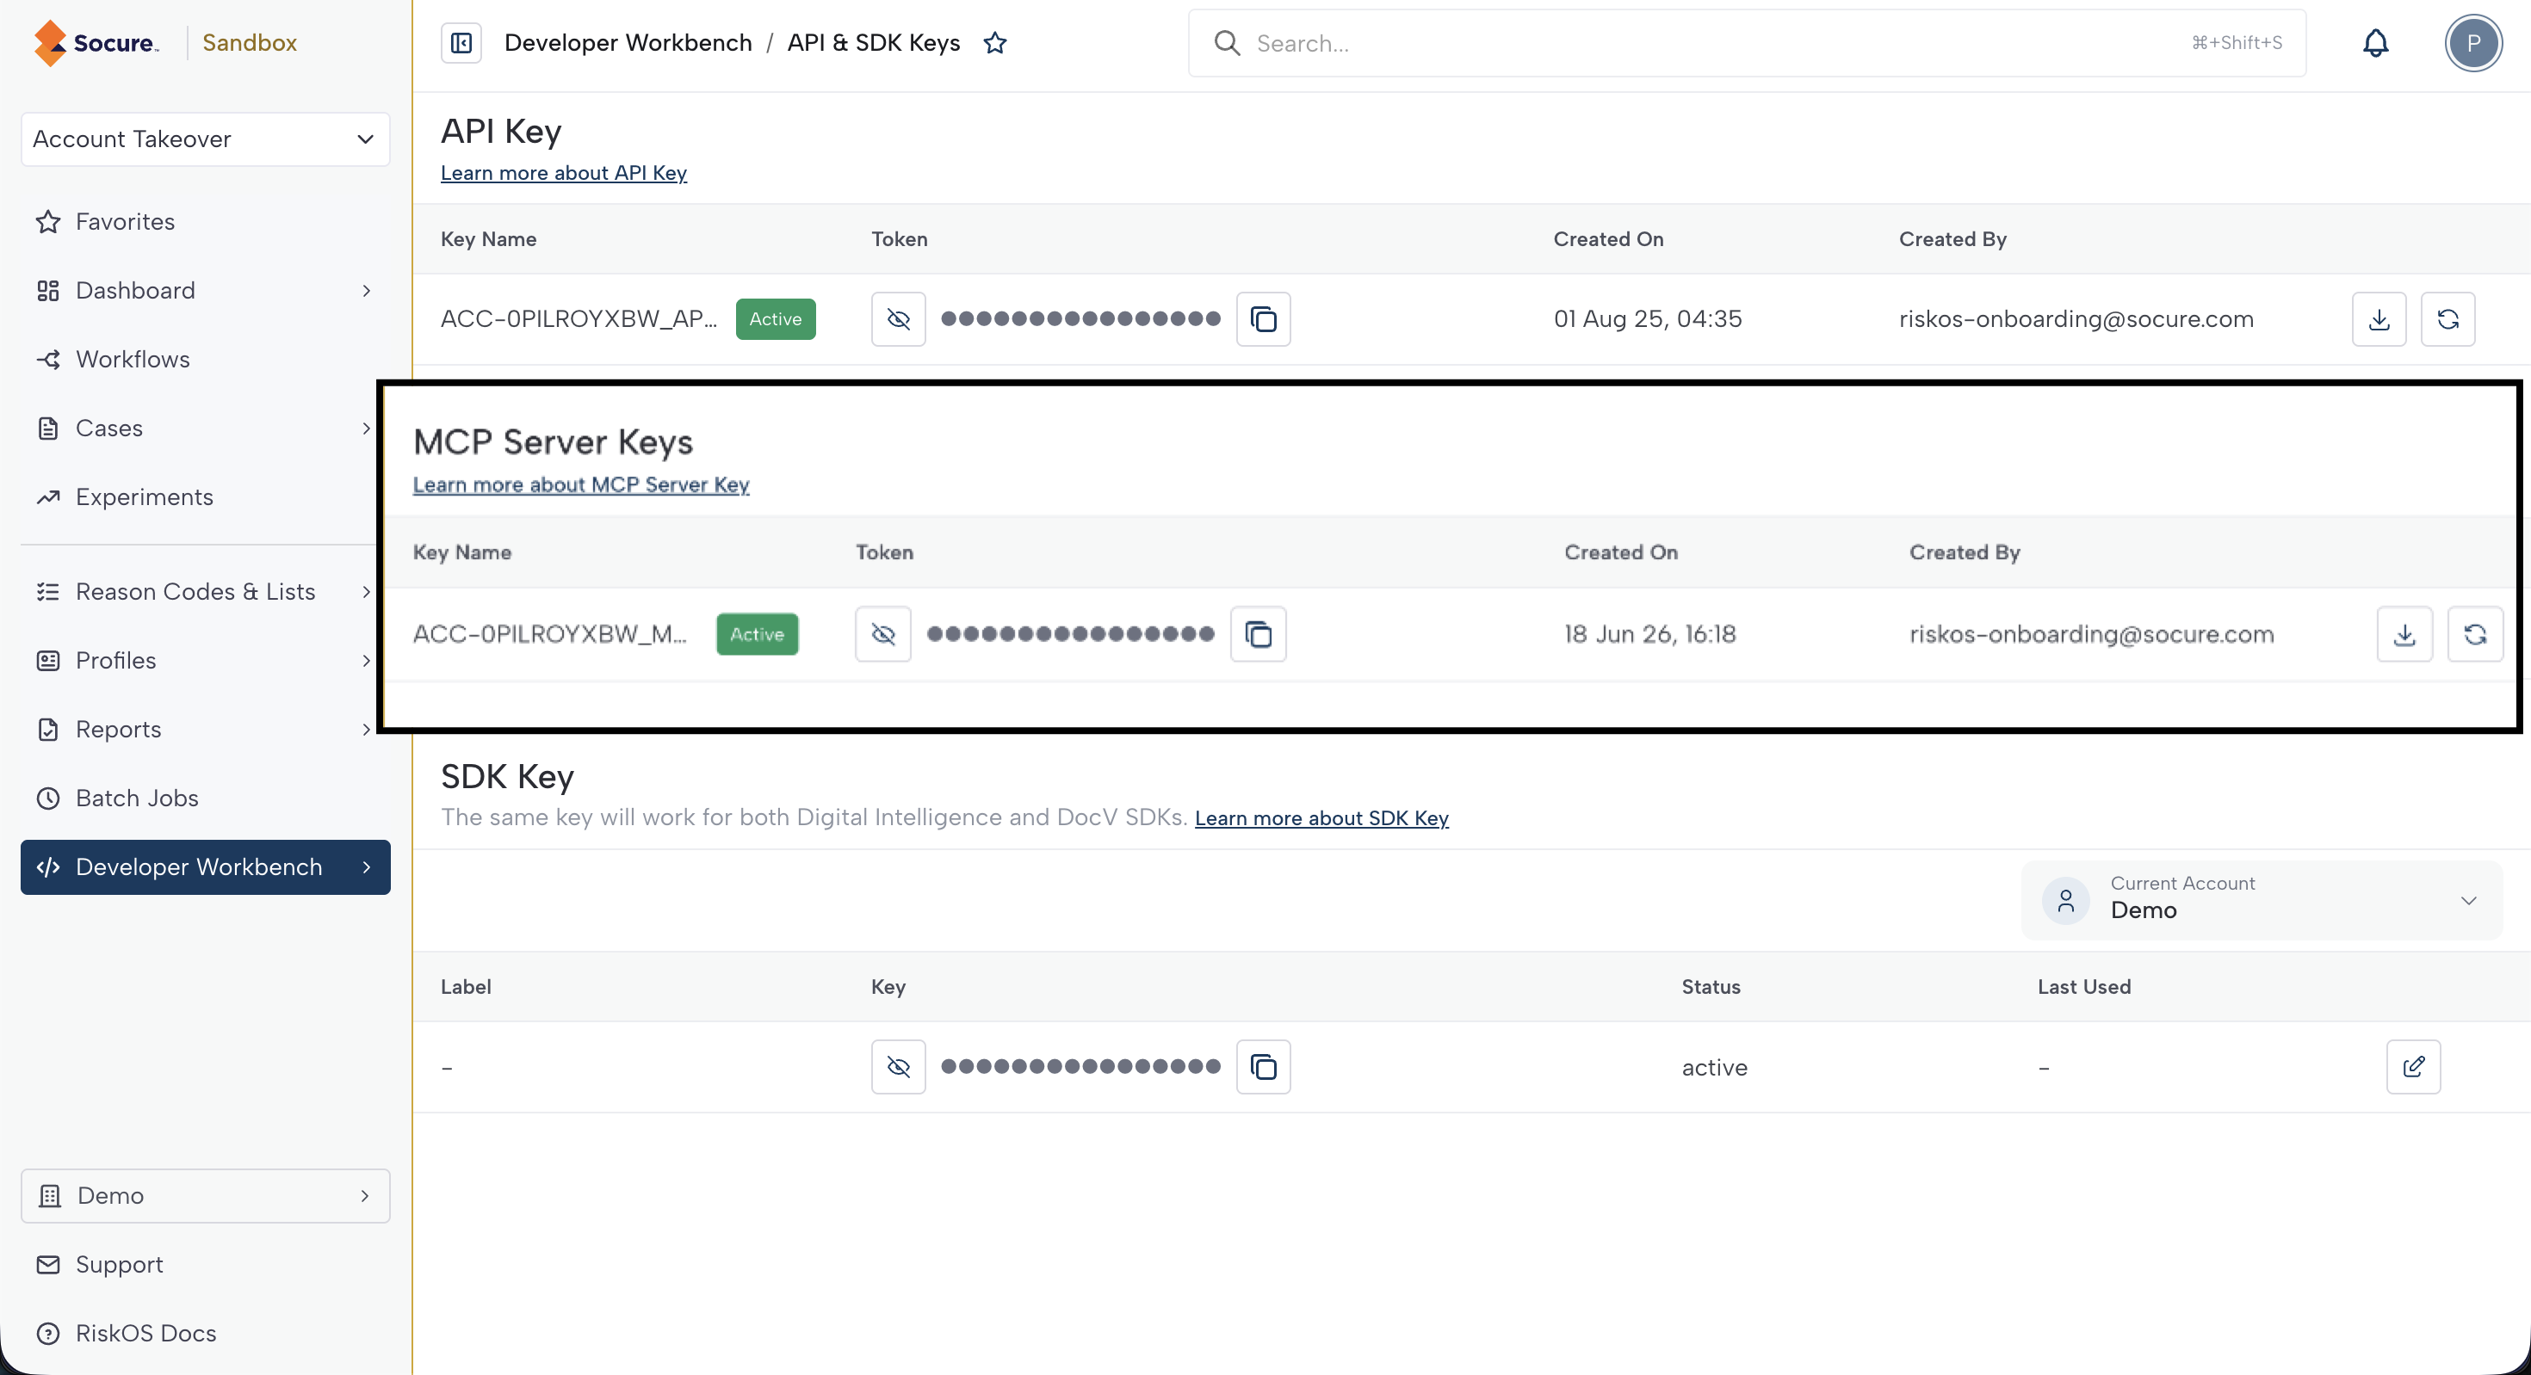Edit the SDK Key entry
Image resolution: width=2531 pixels, height=1375 pixels.
coord(2413,1065)
